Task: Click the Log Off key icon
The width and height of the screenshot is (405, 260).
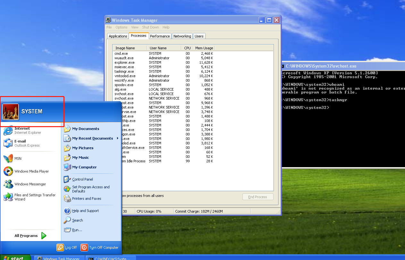Action: click(x=60, y=248)
